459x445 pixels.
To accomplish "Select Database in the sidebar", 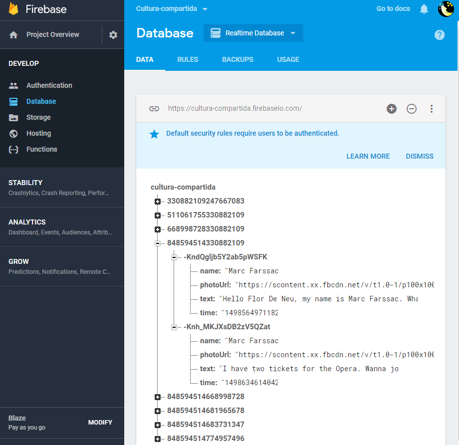I will tap(41, 101).
